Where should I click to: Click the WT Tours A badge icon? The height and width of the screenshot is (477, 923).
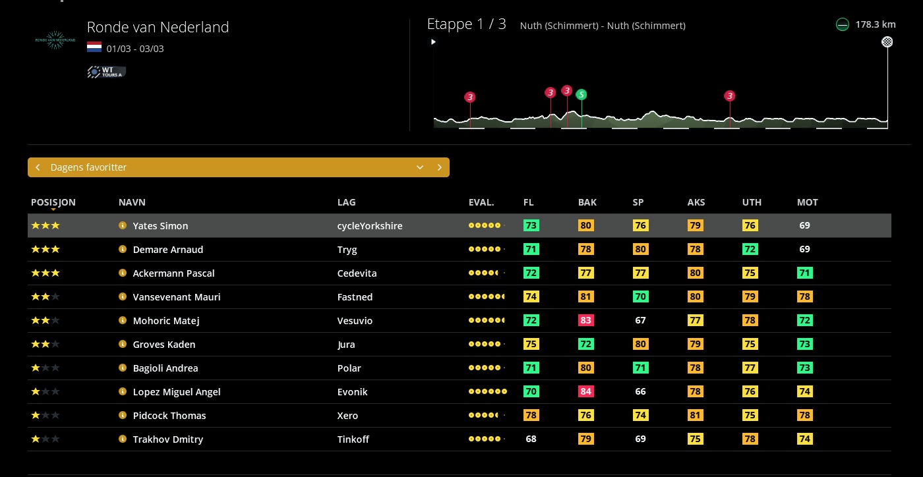(x=106, y=72)
